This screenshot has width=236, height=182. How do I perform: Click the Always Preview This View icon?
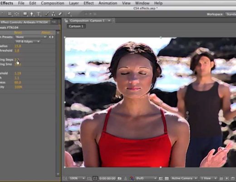pos(65,178)
